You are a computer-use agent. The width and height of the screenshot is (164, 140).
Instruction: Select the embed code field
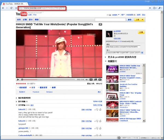coord(124,53)
